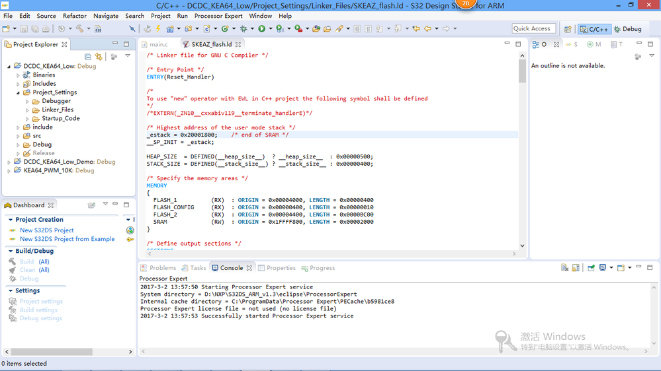
Task: Click the Open Type folder icon
Action: (316, 28)
